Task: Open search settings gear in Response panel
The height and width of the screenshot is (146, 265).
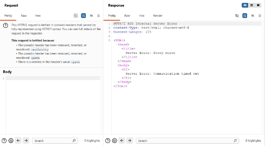Action: (x=114, y=141)
